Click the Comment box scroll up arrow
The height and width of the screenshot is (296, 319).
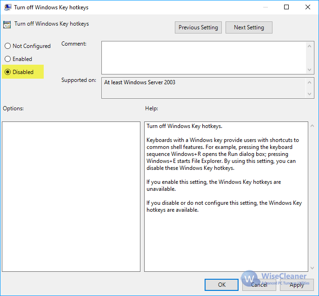[x=309, y=46]
